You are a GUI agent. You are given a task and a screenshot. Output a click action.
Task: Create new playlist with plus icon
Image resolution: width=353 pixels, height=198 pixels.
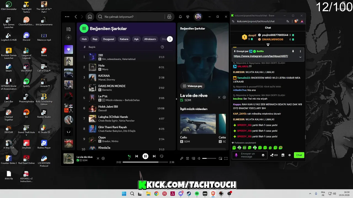coord(69,38)
